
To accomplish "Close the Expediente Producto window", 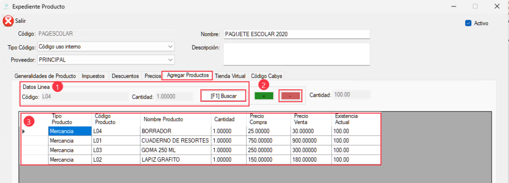I will [x=497, y=6].
